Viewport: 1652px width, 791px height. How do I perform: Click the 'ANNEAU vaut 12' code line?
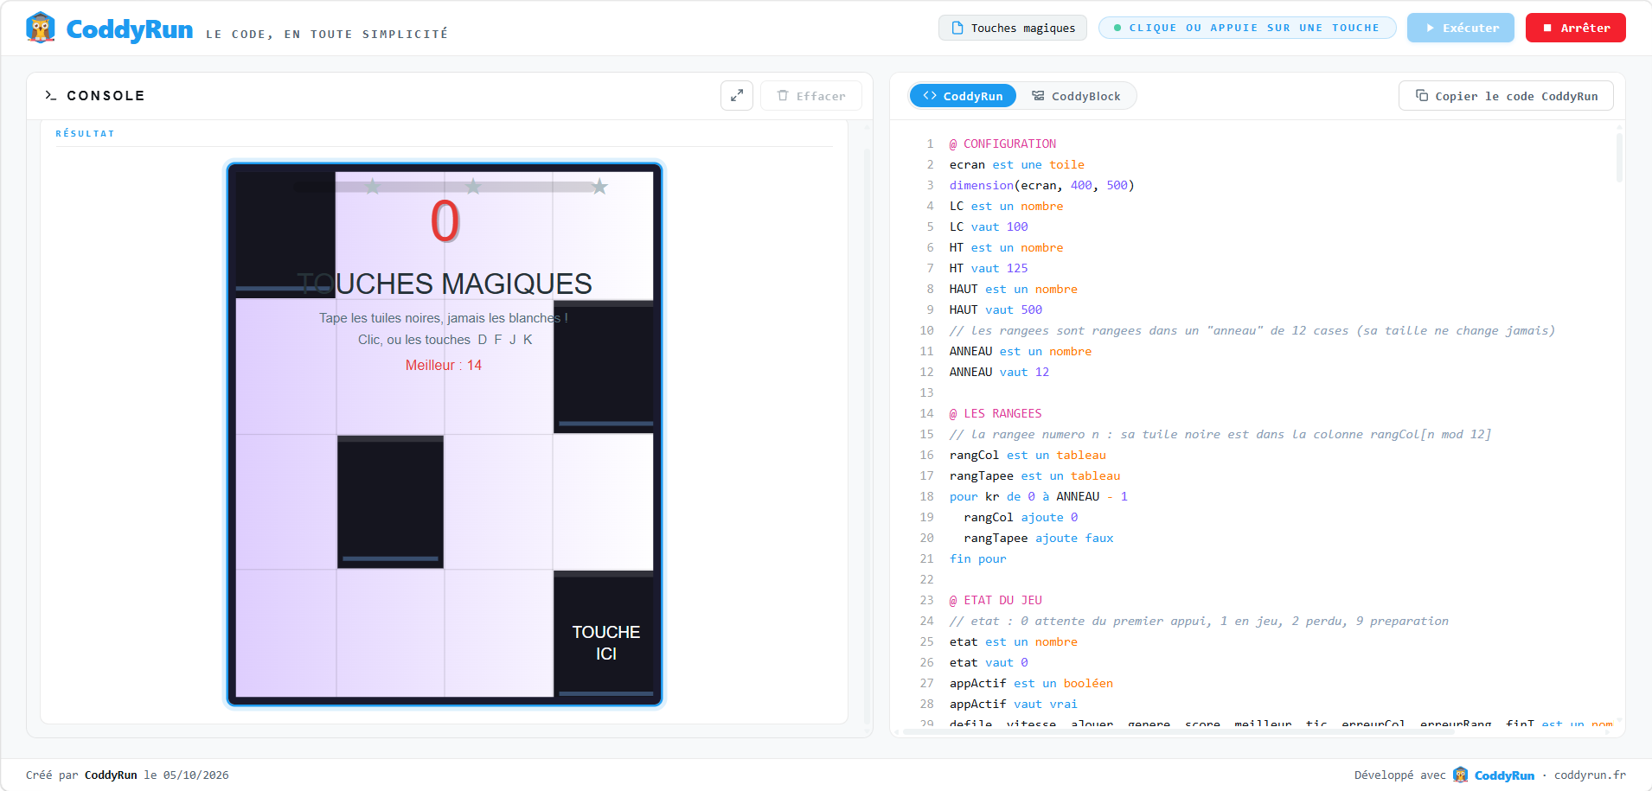tap(999, 372)
